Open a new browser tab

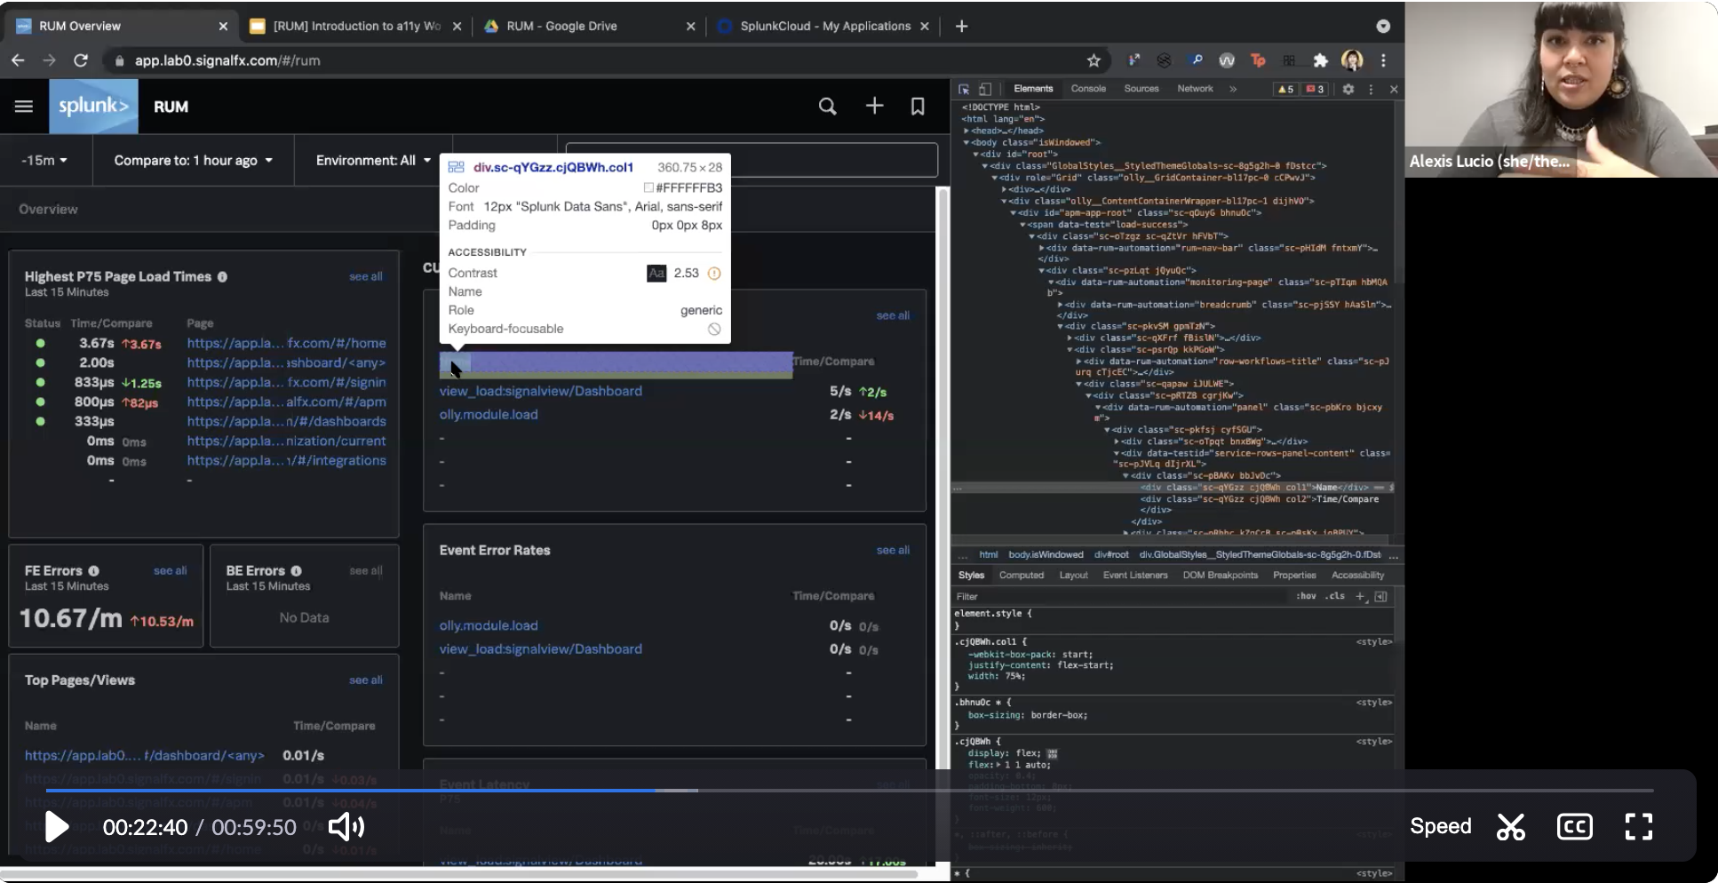961,26
